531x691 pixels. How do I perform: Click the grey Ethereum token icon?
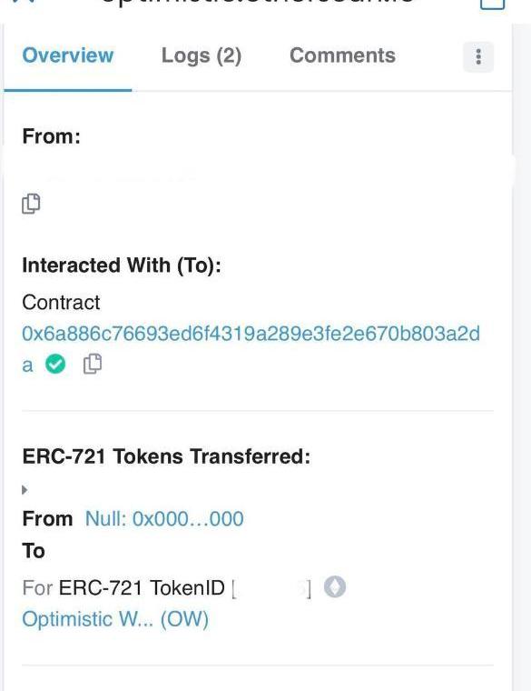coord(335,587)
